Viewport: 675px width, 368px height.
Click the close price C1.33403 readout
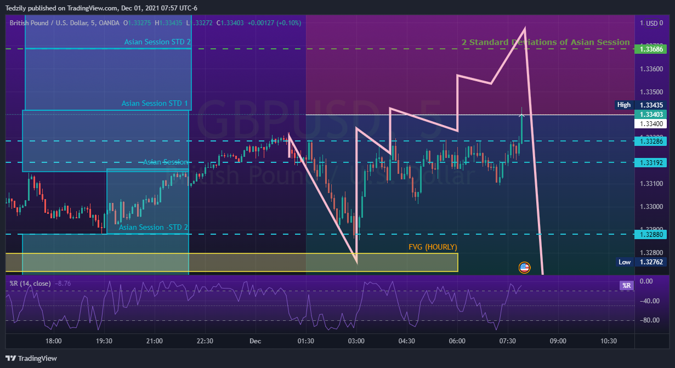click(230, 22)
